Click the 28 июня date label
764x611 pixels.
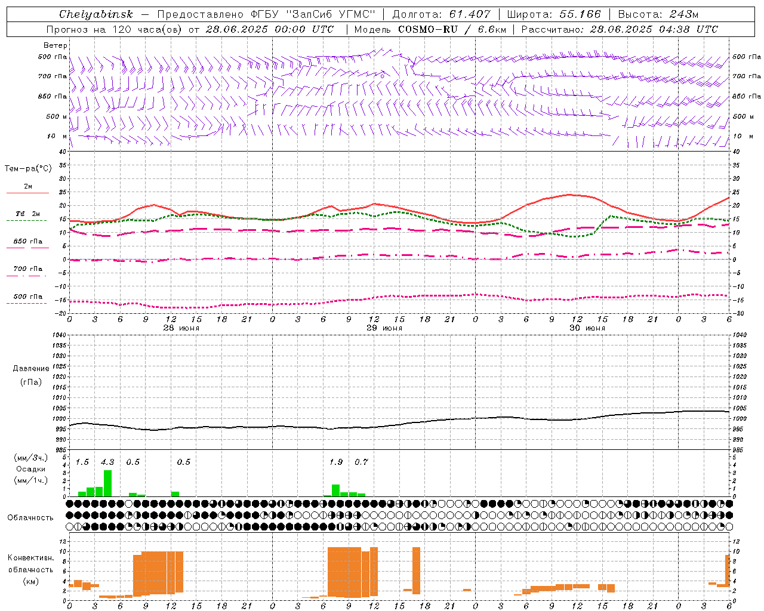[181, 328]
